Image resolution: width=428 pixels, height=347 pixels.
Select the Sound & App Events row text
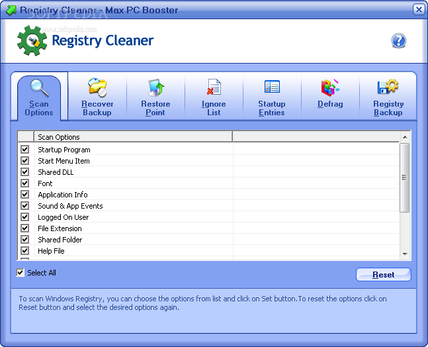[70, 206]
